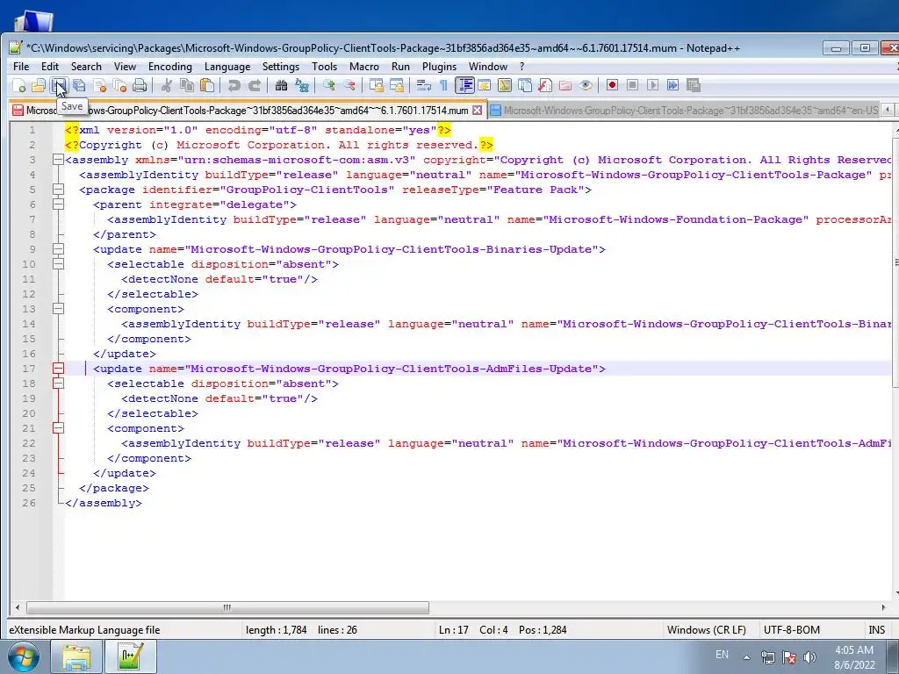Collapse the selectable fold on line 18
Image resolution: width=899 pixels, height=674 pixels.
[58, 384]
